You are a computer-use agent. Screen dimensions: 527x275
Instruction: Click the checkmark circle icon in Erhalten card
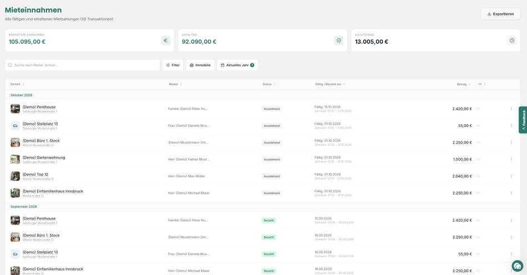point(339,40)
